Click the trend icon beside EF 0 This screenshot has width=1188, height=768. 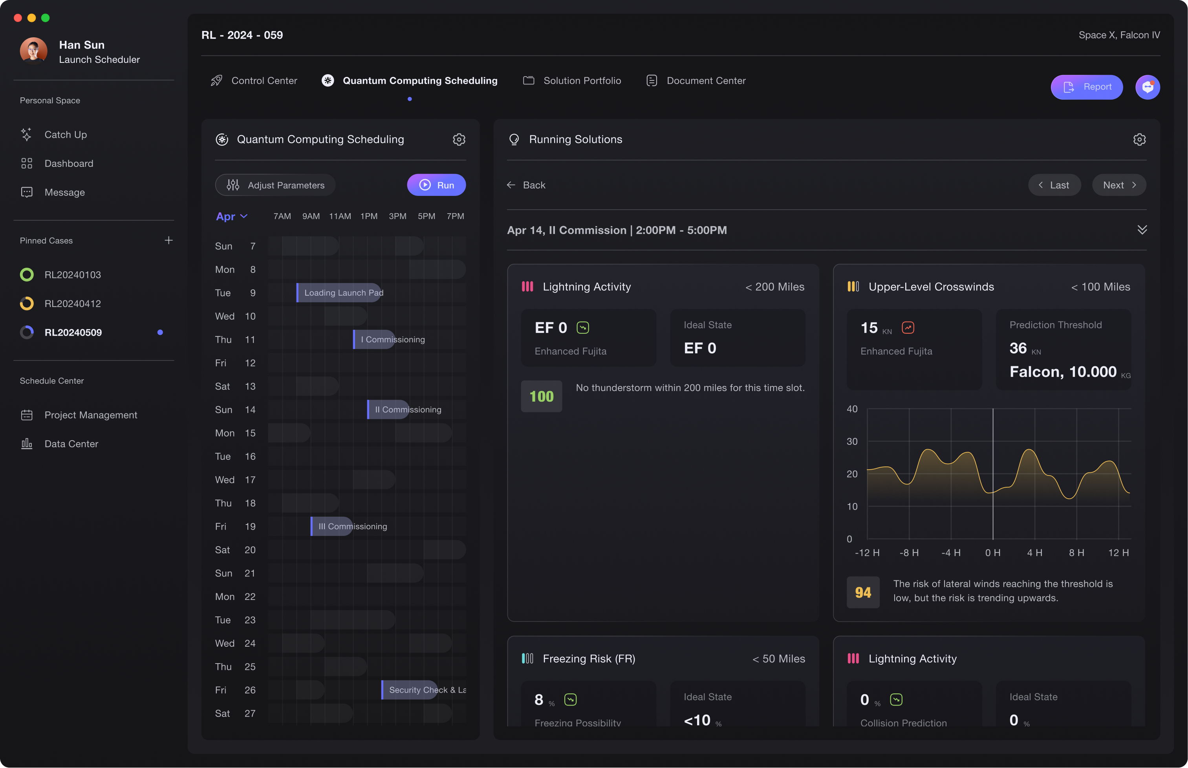582,327
